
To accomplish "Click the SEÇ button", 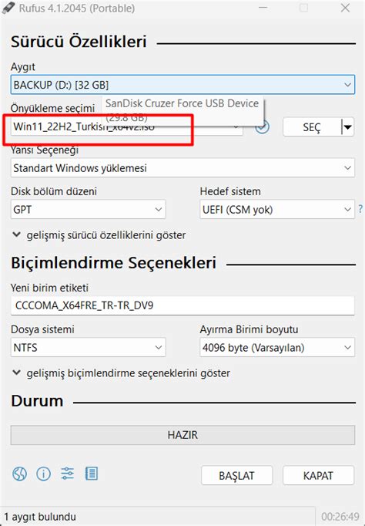I will (312, 127).
